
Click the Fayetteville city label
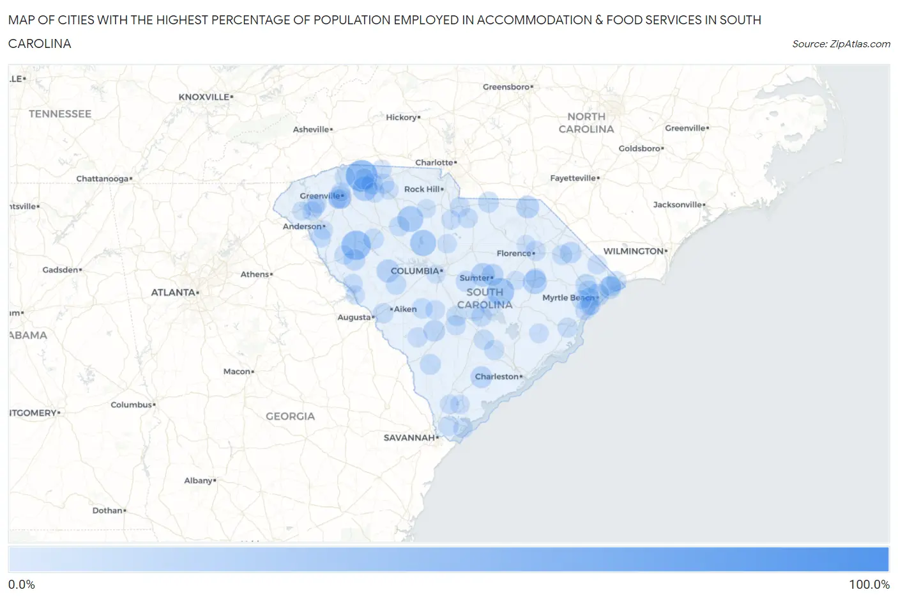click(575, 178)
